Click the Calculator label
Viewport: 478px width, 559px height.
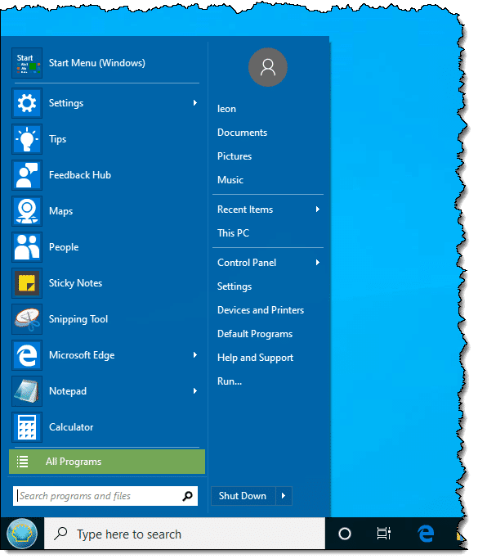(71, 427)
